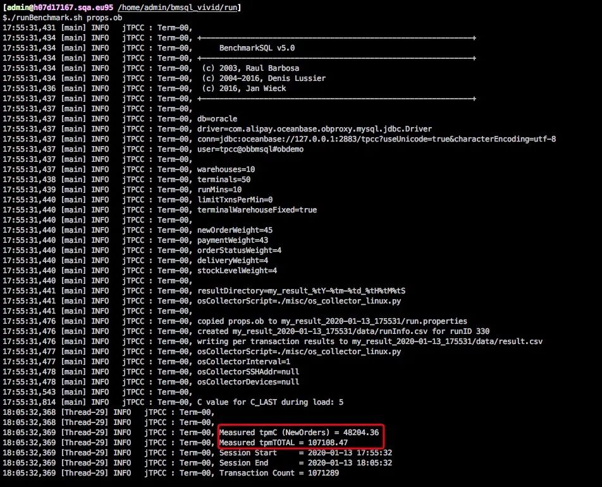Click the '17:55:31,814' timestamp

coord(29,402)
